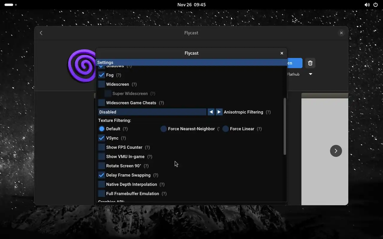Click help mark beside Show FPS Counter
The width and height of the screenshot is (383, 239).
pyautogui.click(x=148, y=147)
